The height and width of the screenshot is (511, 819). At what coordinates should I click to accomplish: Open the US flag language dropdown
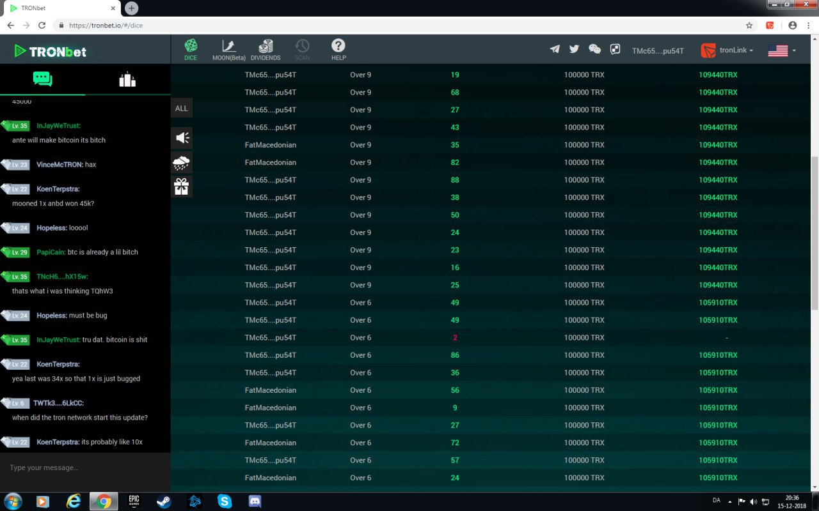point(782,50)
